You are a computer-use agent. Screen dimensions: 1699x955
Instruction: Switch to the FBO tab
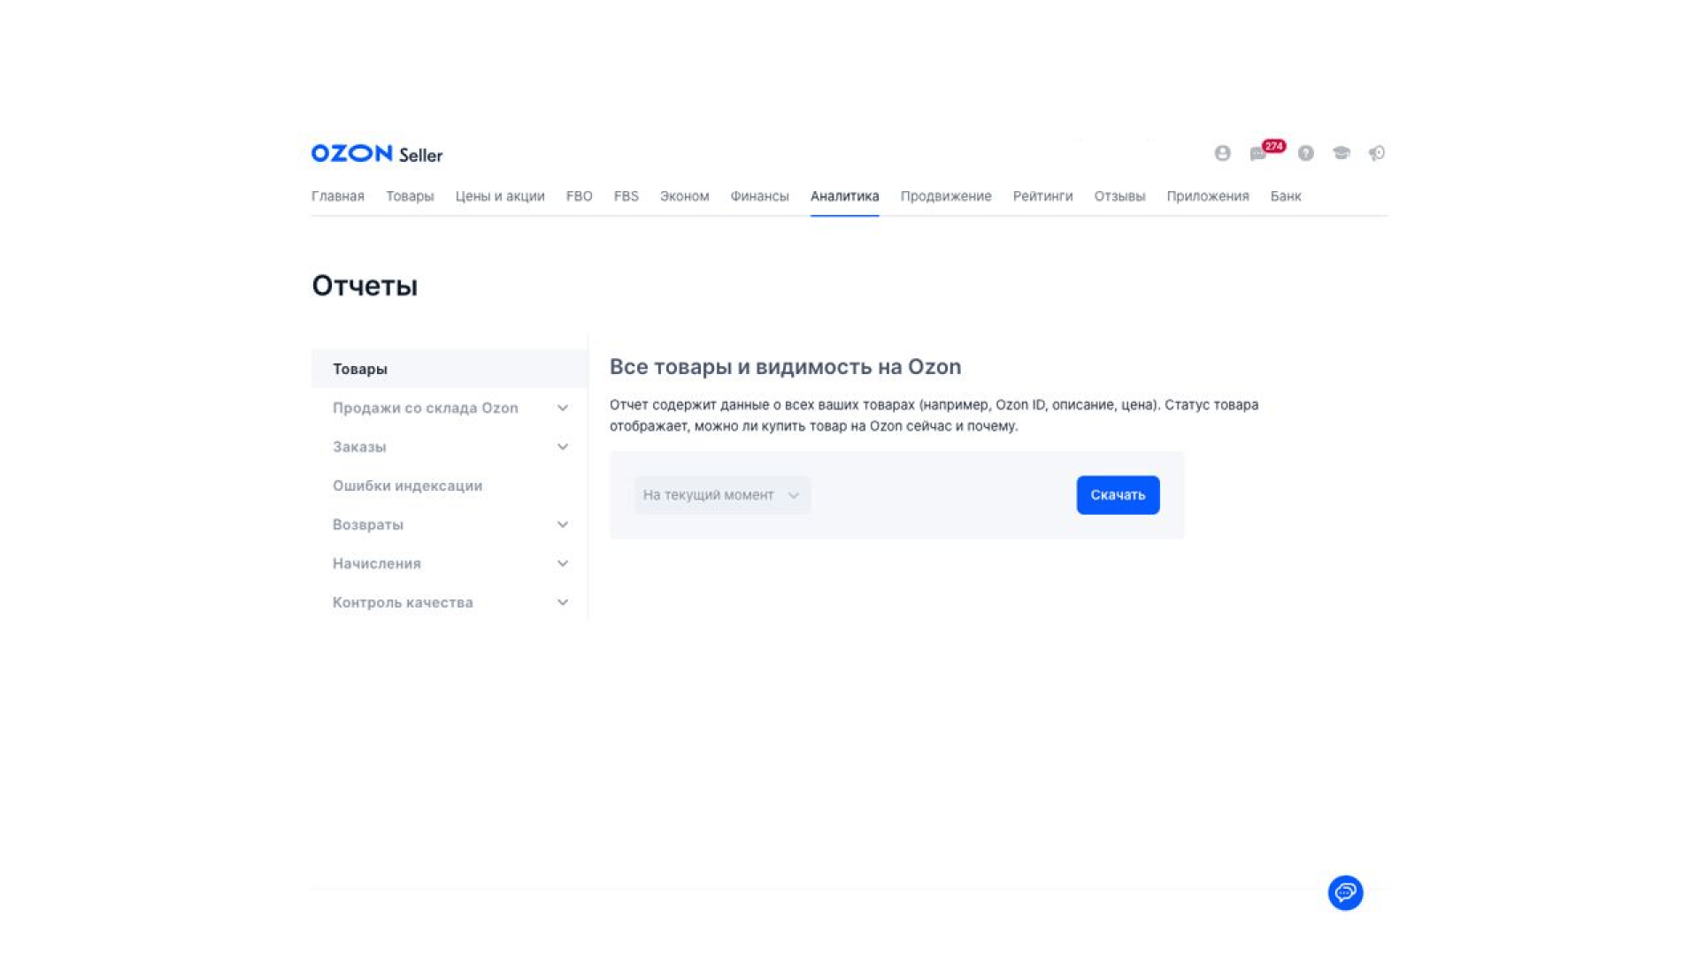click(x=580, y=196)
